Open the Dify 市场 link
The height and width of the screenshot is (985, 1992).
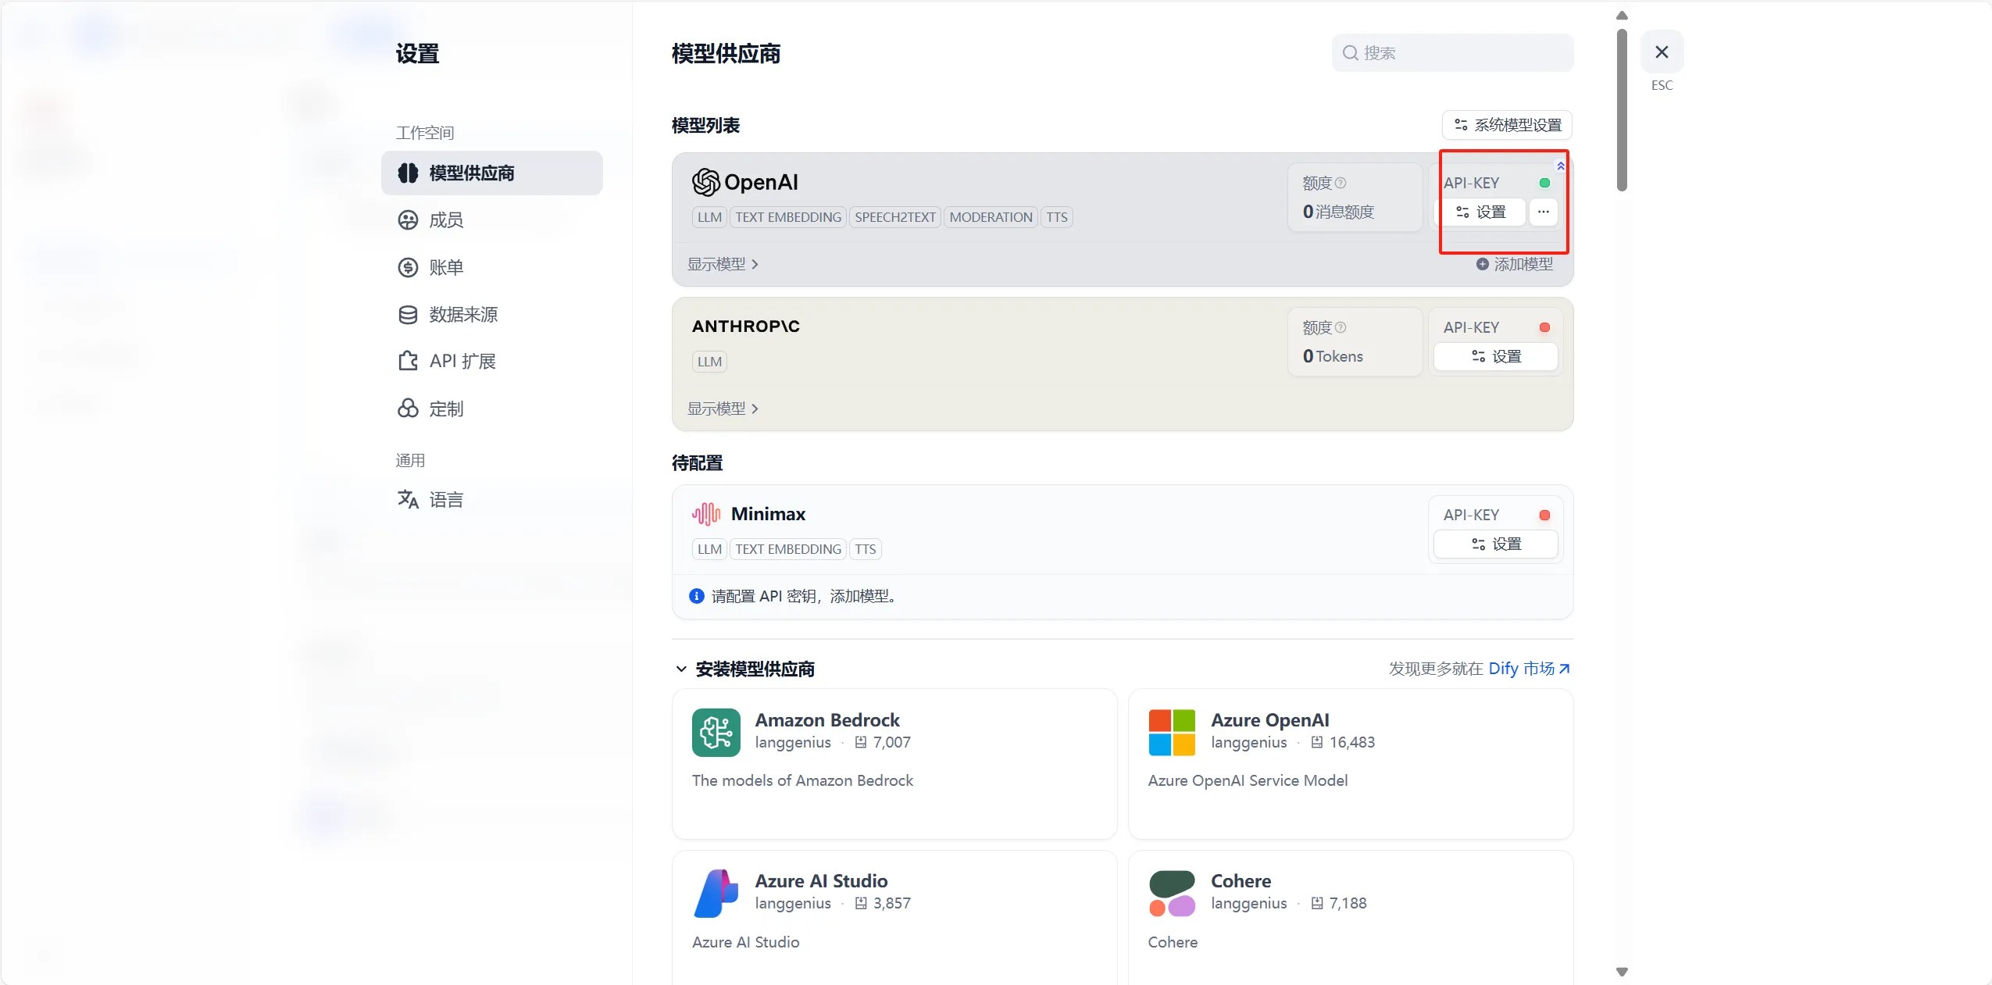(1528, 669)
